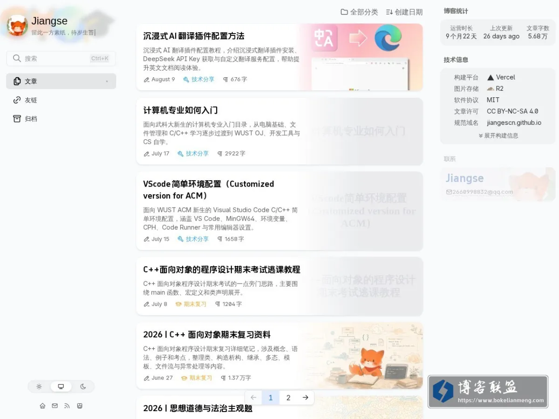The image size is (559, 419).
Task: Click the jiangescn.github.io domain text
Action: (514, 123)
